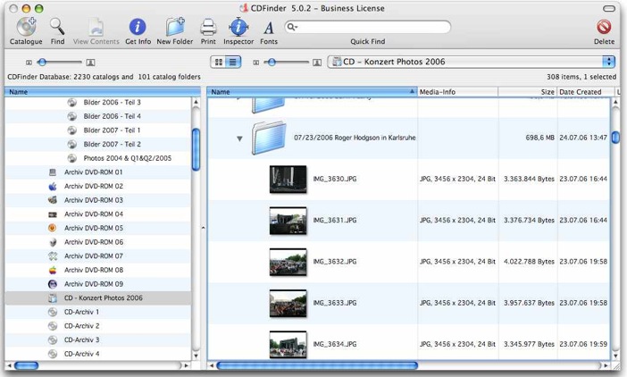Select catalog CD-Archiv 3
This screenshot has height=377, width=627.
[81, 339]
